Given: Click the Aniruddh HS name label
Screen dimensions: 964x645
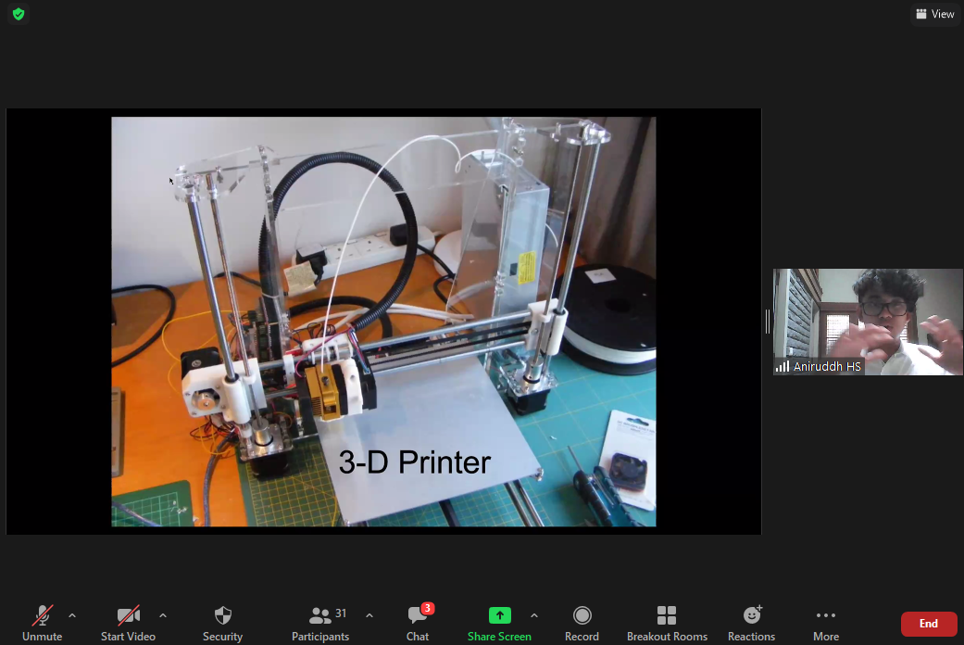Looking at the screenshot, I should 827,367.
